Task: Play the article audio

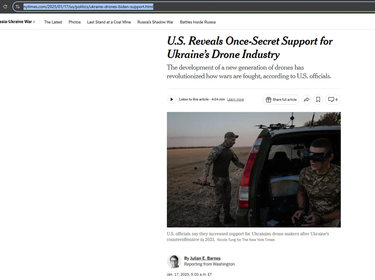Action: coord(171,100)
